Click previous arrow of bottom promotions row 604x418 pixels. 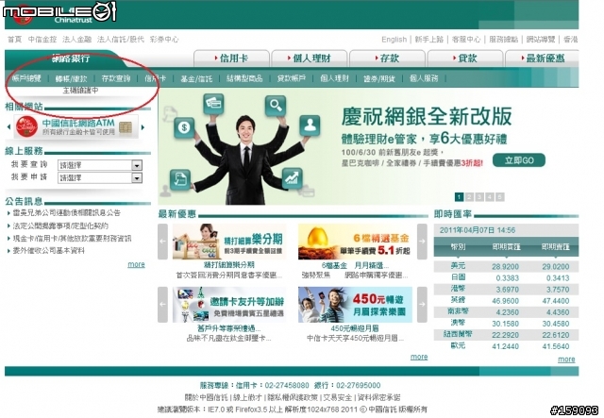(x=163, y=305)
